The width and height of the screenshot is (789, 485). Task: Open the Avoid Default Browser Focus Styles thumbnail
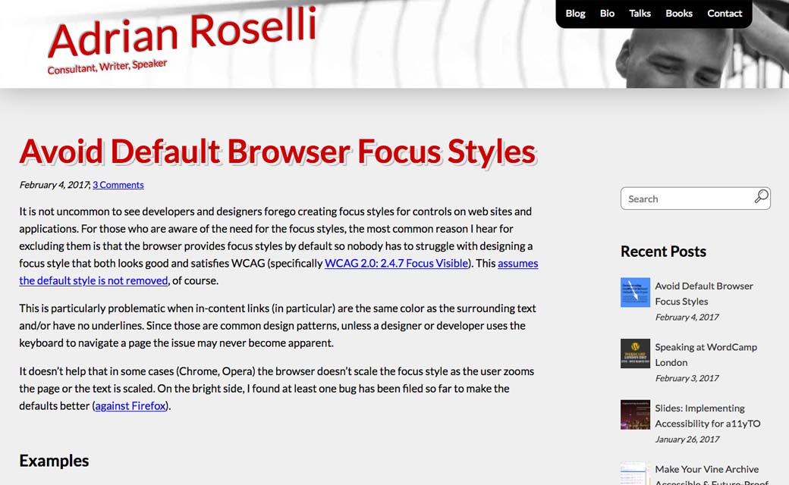click(635, 293)
